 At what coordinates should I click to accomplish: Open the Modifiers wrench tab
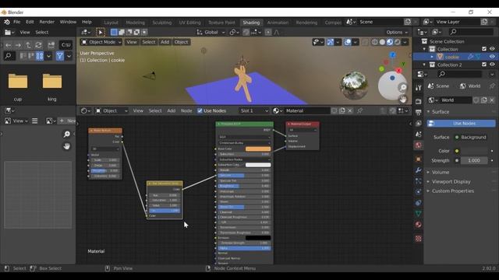pyautogui.click(x=419, y=170)
